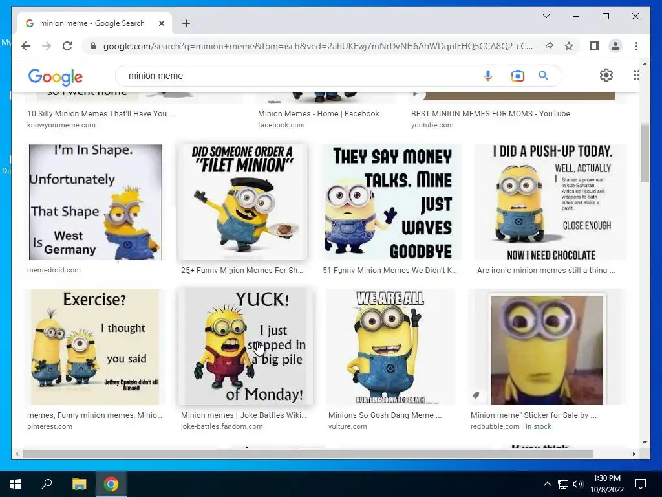Click the knowyourmeme.com source text
Viewport: 662px width, 497px height.
pos(61,125)
